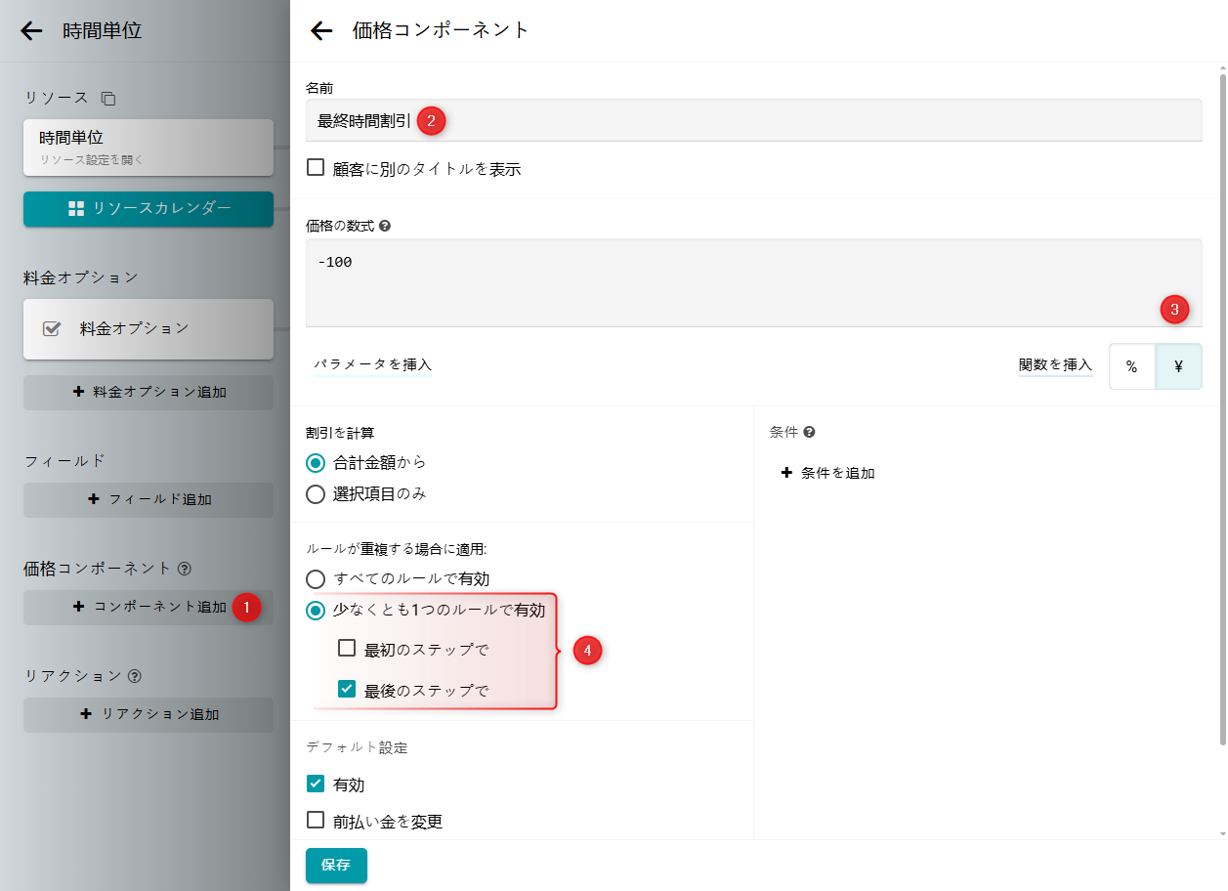Image resolution: width=1228 pixels, height=891 pixels.
Task: Click the back arrow beside 価格コンポーネント
Action: pyautogui.click(x=321, y=31)
